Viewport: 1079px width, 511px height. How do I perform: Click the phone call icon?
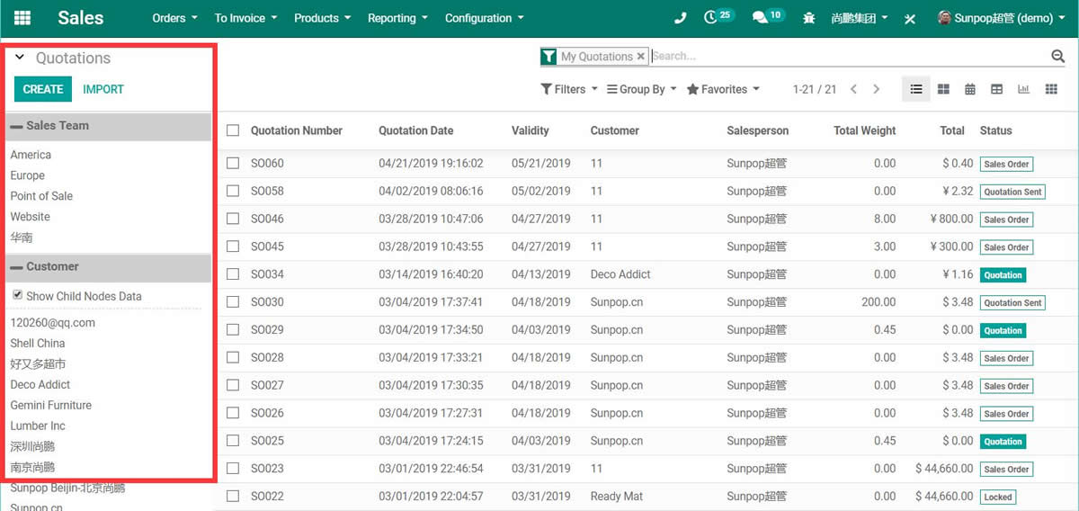[x=680, y=18]
